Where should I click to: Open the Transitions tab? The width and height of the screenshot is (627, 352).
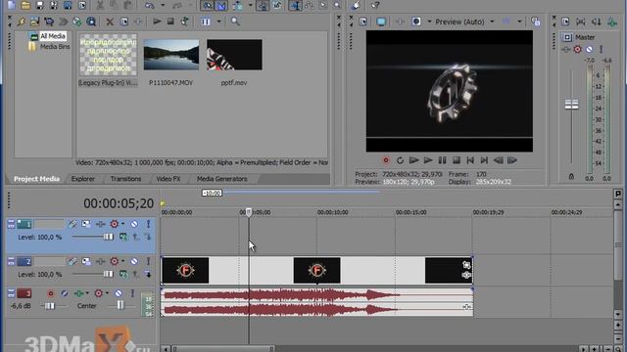[x=125, y=179]
